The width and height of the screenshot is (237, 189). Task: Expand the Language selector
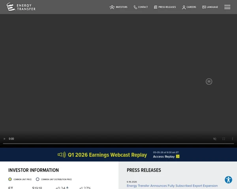(210, 7)
